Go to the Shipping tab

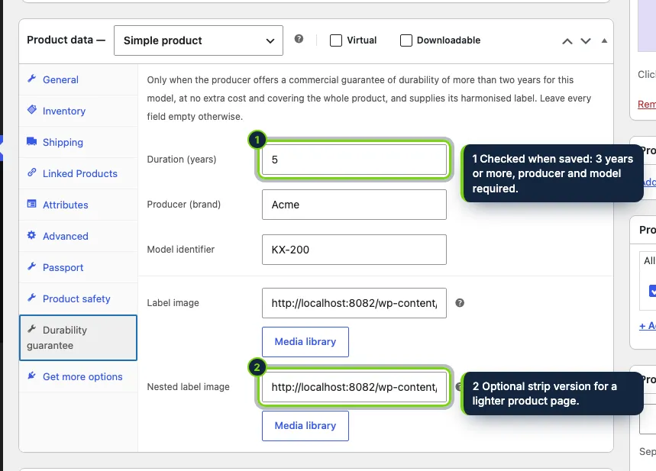pos(78,142)
